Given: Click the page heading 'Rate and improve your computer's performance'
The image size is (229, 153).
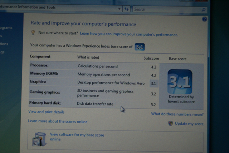Looking at the screenshot, I should 83,24.
